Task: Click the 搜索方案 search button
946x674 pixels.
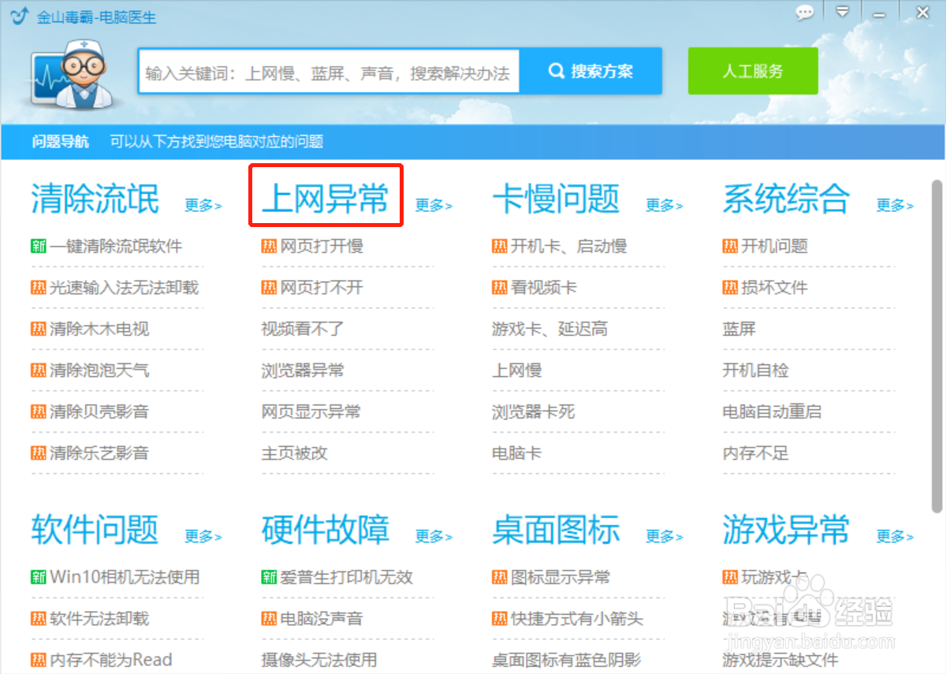Action: (x=590, y=72)
